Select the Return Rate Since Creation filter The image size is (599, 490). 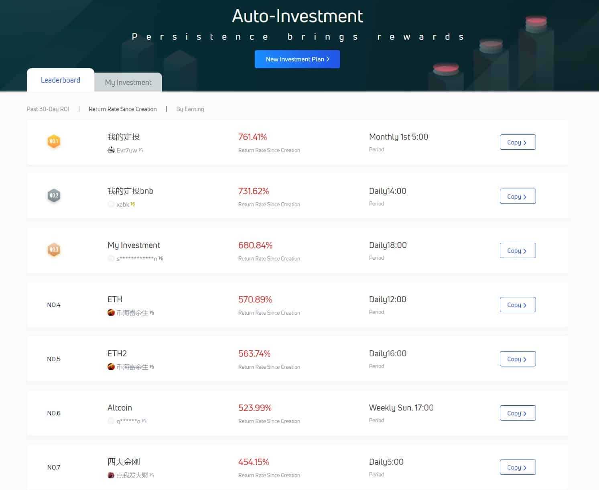click(123, 109)
